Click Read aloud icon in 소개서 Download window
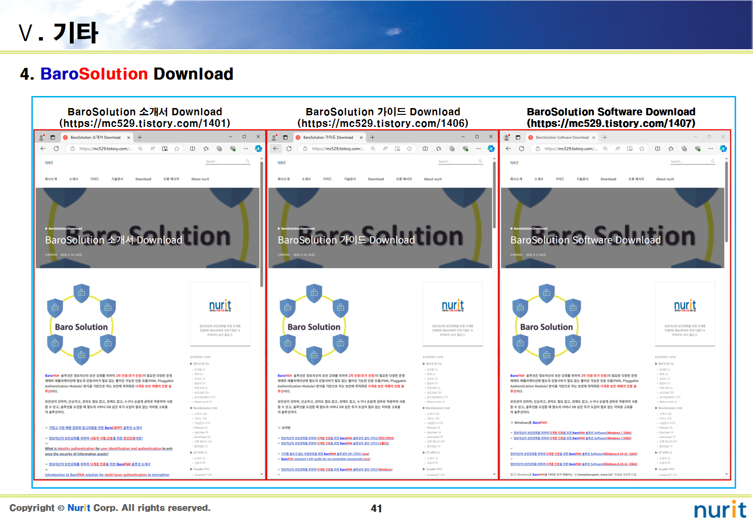The height and width of the screenshot is (521, 753). click(153, 149)
